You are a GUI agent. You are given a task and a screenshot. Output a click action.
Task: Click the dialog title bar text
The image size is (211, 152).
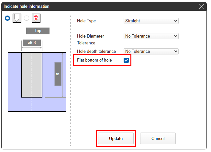coord(27,6)
